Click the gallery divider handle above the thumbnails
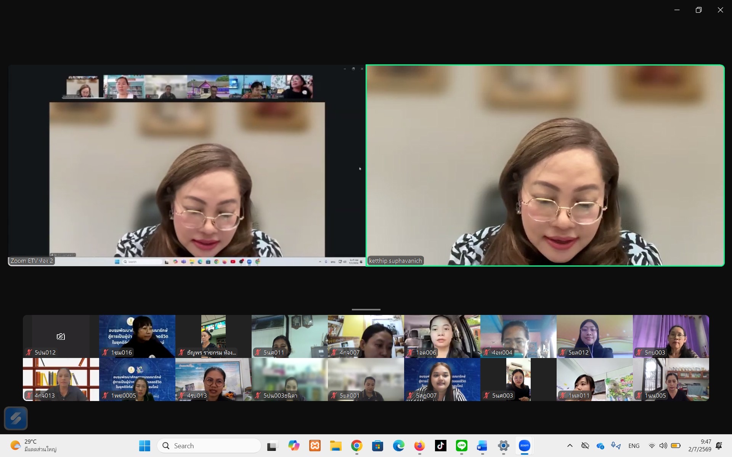This screenshot has width=732, height=457. coord(366,310)
